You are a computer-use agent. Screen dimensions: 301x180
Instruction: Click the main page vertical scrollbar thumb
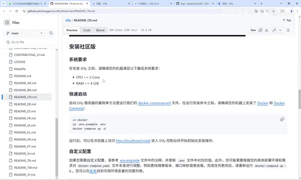coord(299,99)
